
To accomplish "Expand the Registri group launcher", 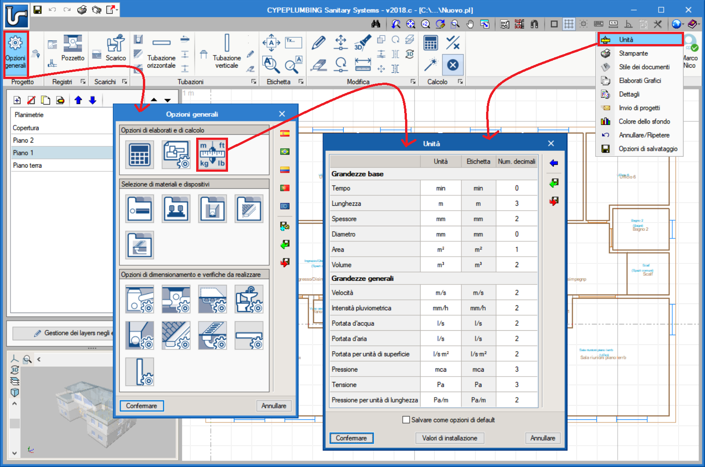I will pos(83,82).
